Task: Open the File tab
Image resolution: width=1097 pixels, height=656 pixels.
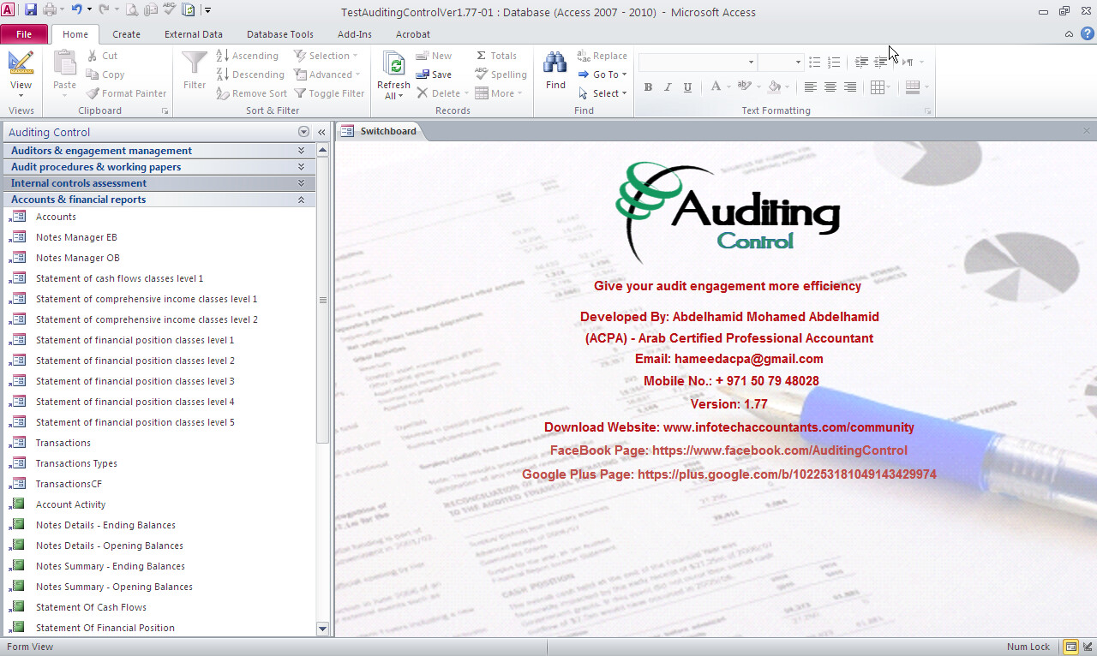Action: (24, 34)
